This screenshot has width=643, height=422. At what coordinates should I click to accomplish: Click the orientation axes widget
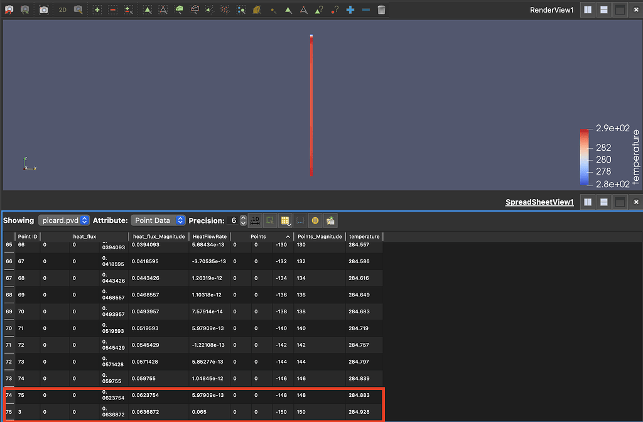pyautogui.click(x=30, y=163)
